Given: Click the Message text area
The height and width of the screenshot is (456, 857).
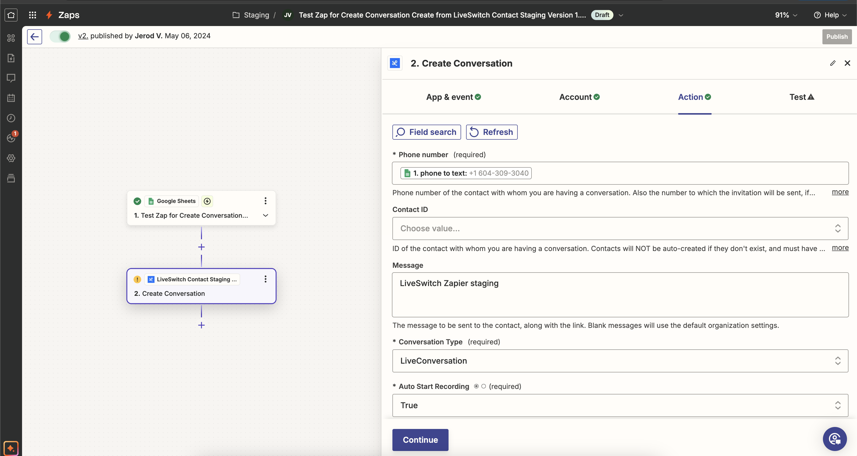Looking at the screenshot, I should coord(620,295).
